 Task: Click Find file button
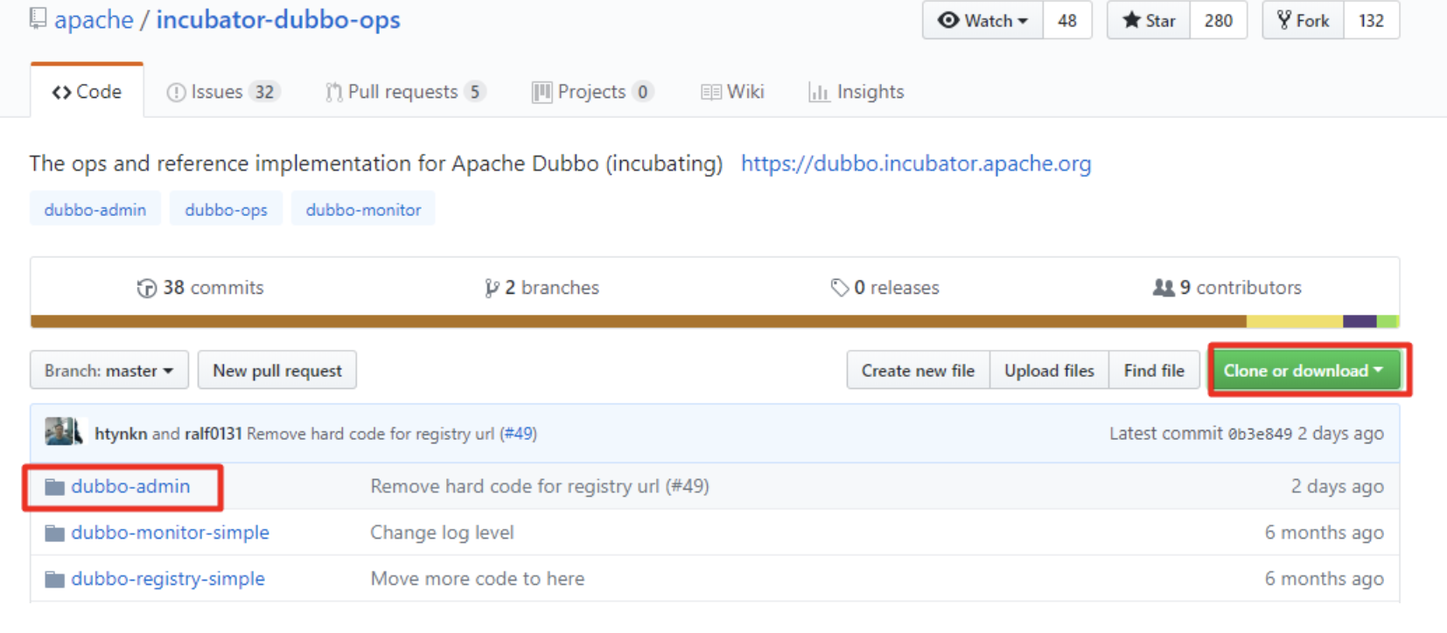(x=1154, y=371)
